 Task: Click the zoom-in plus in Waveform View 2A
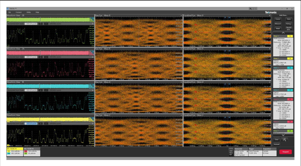[x=40, y=57]
